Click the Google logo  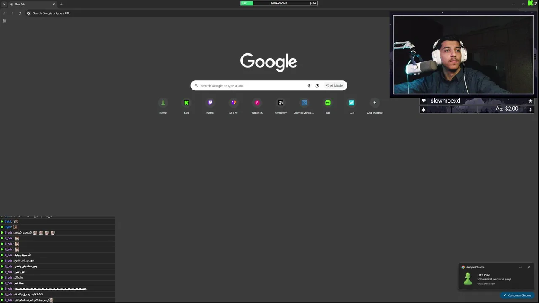point(269,62)
